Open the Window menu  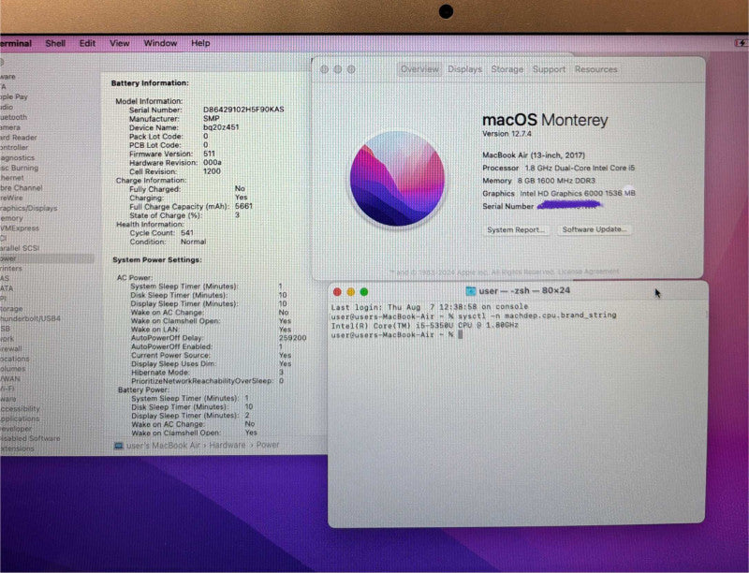click(160, 43)
